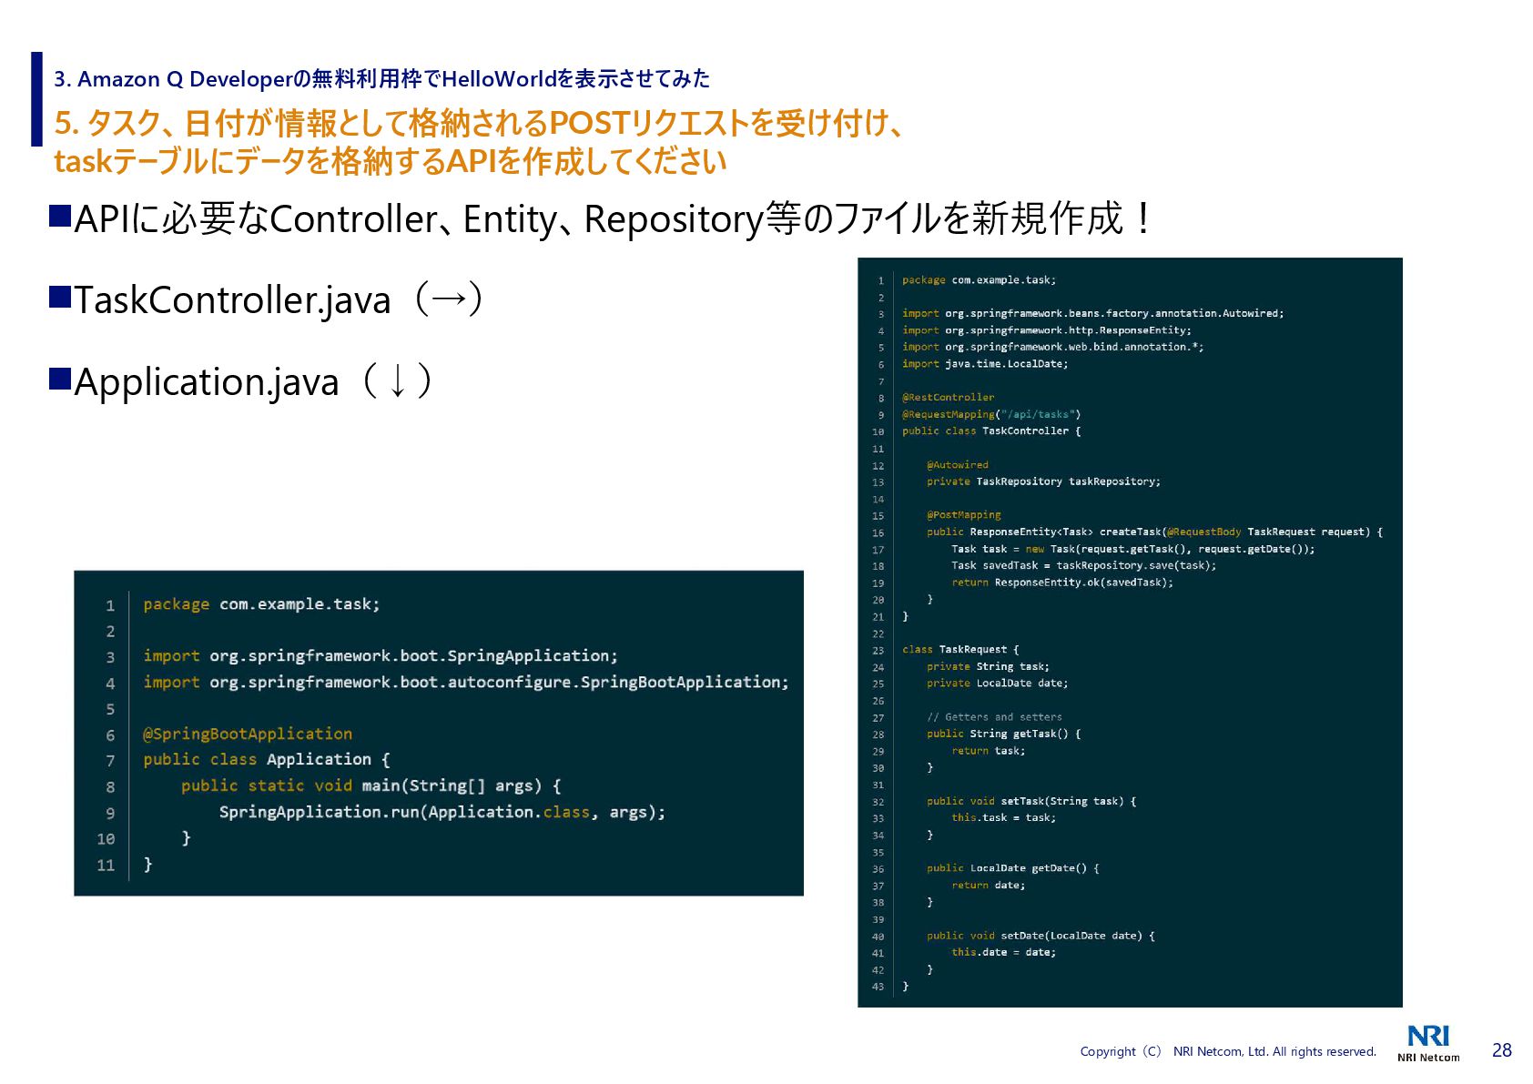
Task: Click '// Getters and setters' comment
Action: [x=994, y=717]
